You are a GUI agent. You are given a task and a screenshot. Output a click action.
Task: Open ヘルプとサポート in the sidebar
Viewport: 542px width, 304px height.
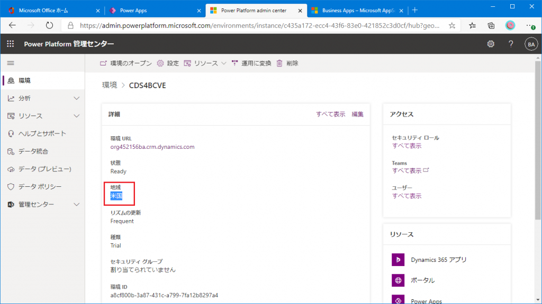43,134
